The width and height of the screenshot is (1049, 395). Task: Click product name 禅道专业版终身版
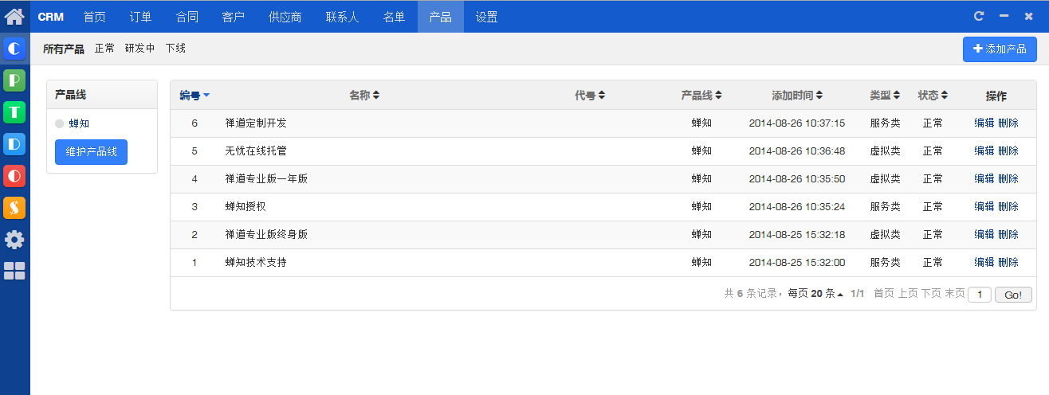[x=266, y=235]
